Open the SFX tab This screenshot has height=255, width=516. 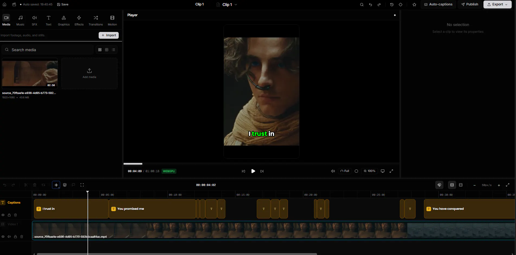[34, 20]
